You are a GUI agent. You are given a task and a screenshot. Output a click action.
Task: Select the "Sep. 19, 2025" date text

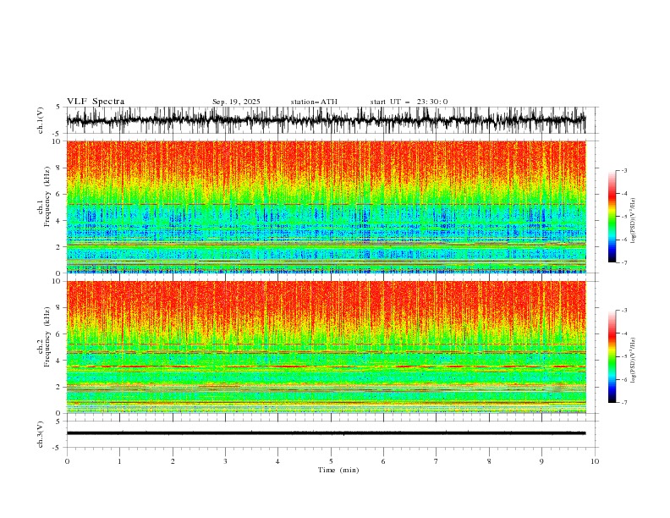(236, 102)
